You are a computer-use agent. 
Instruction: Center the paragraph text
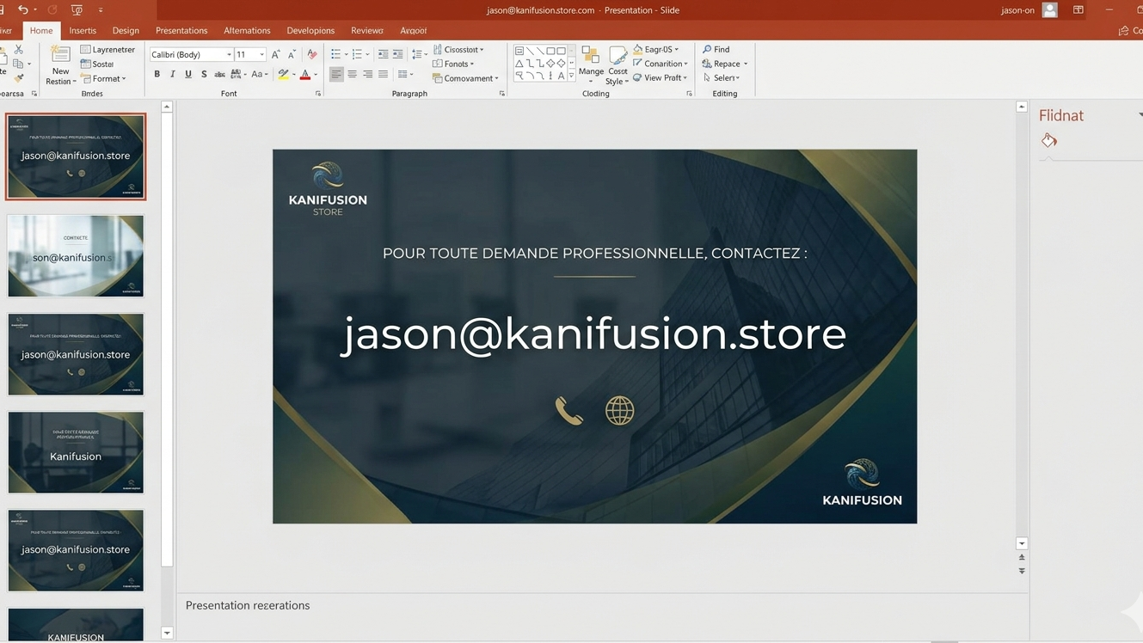(352, 75)
